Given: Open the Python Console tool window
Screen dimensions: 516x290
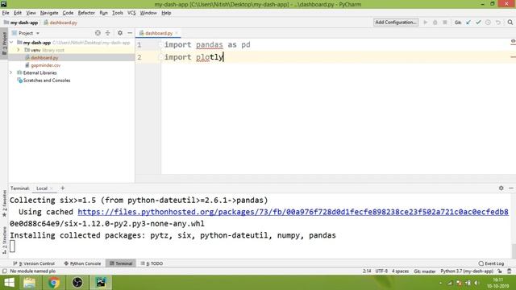Looking at the screenshot, I should pos(82,263).
